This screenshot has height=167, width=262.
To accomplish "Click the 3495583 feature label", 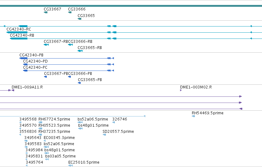I will tap(33, 144).
